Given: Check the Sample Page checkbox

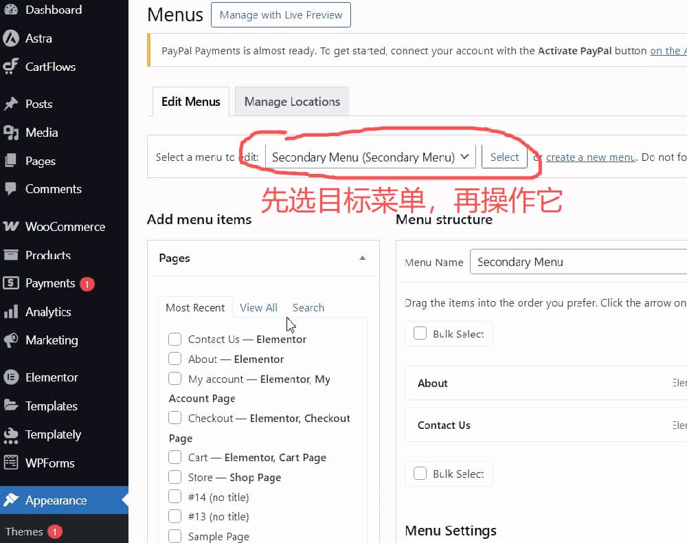Looking at the screenshot, I should [174, 536].
